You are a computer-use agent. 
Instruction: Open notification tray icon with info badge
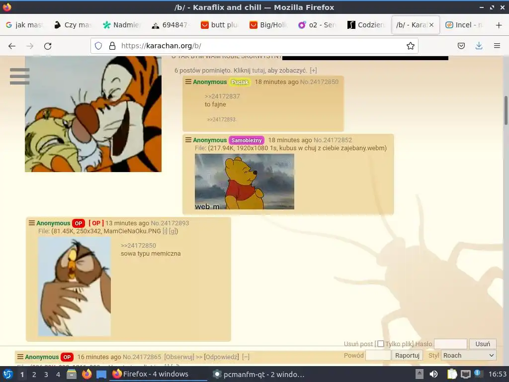pyautogui.click(x=478, y=374)
